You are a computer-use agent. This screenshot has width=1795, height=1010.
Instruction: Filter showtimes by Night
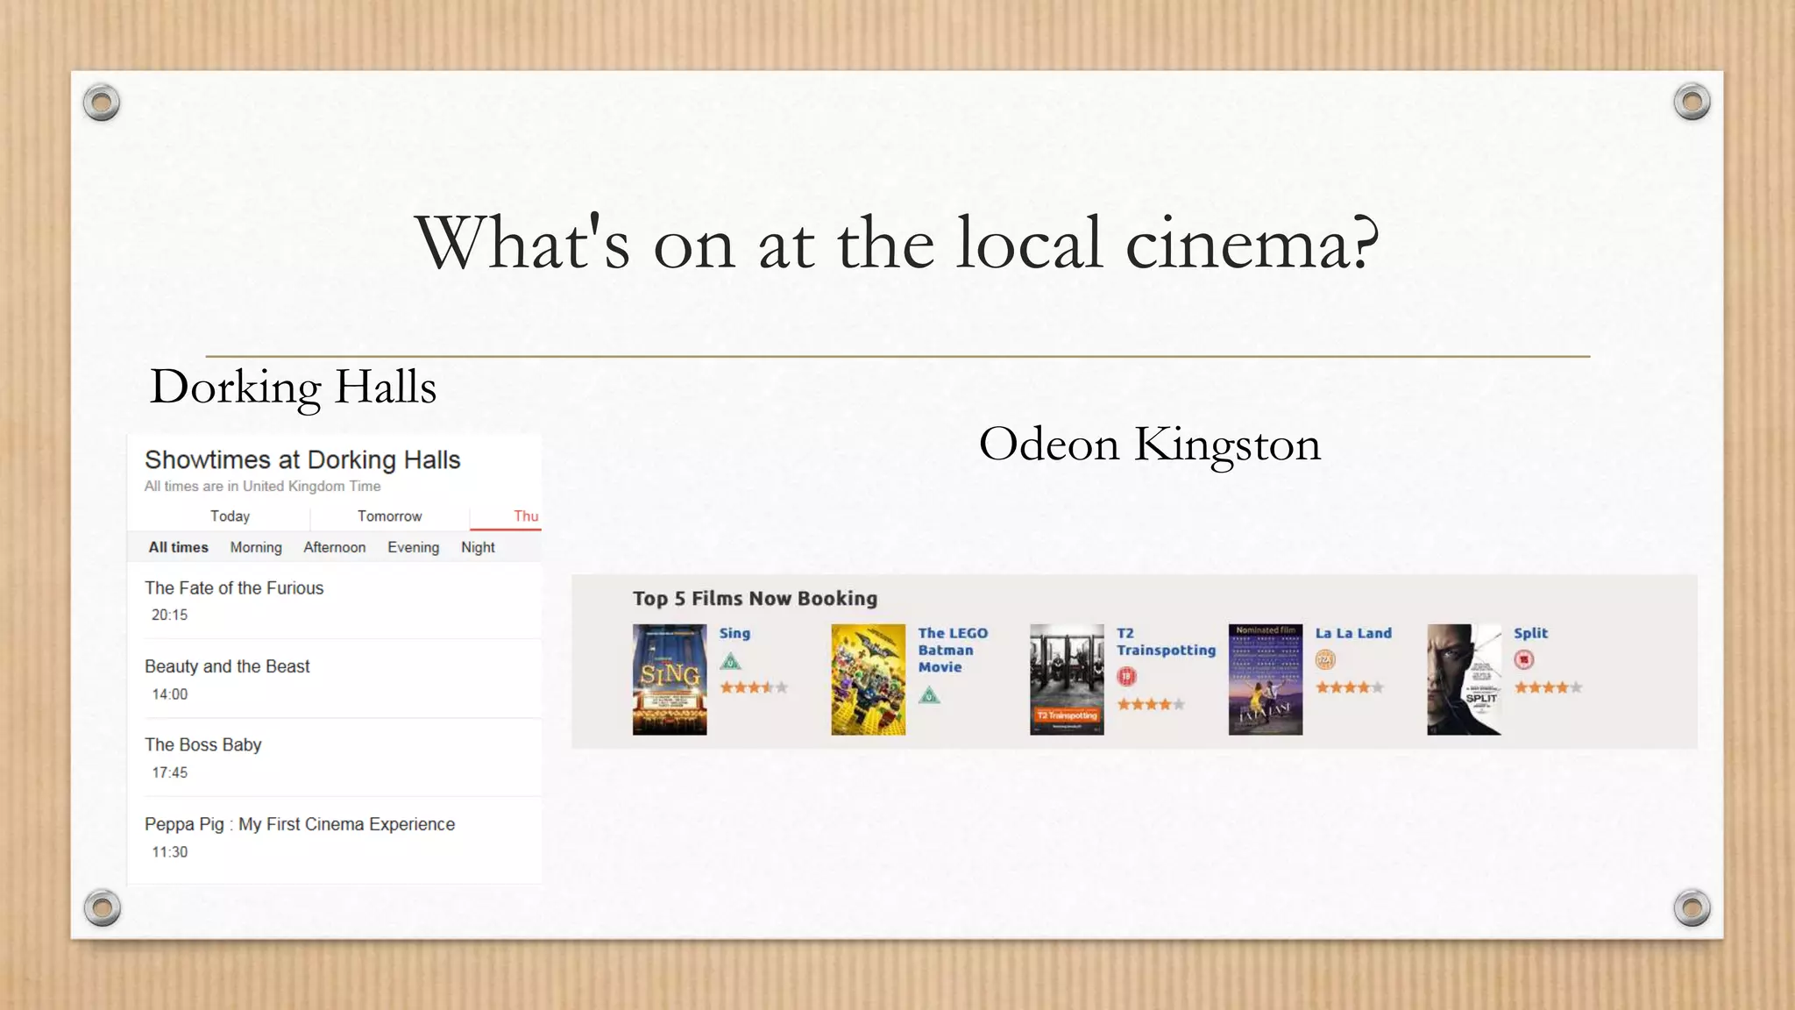[478, 547]
